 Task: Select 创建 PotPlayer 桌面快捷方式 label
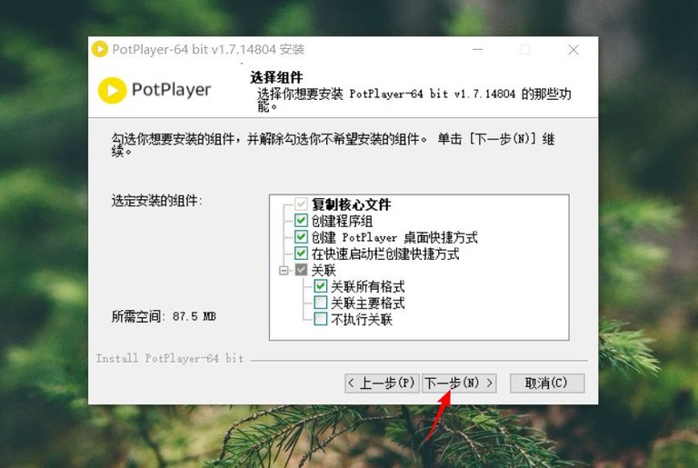click(394, 237)
